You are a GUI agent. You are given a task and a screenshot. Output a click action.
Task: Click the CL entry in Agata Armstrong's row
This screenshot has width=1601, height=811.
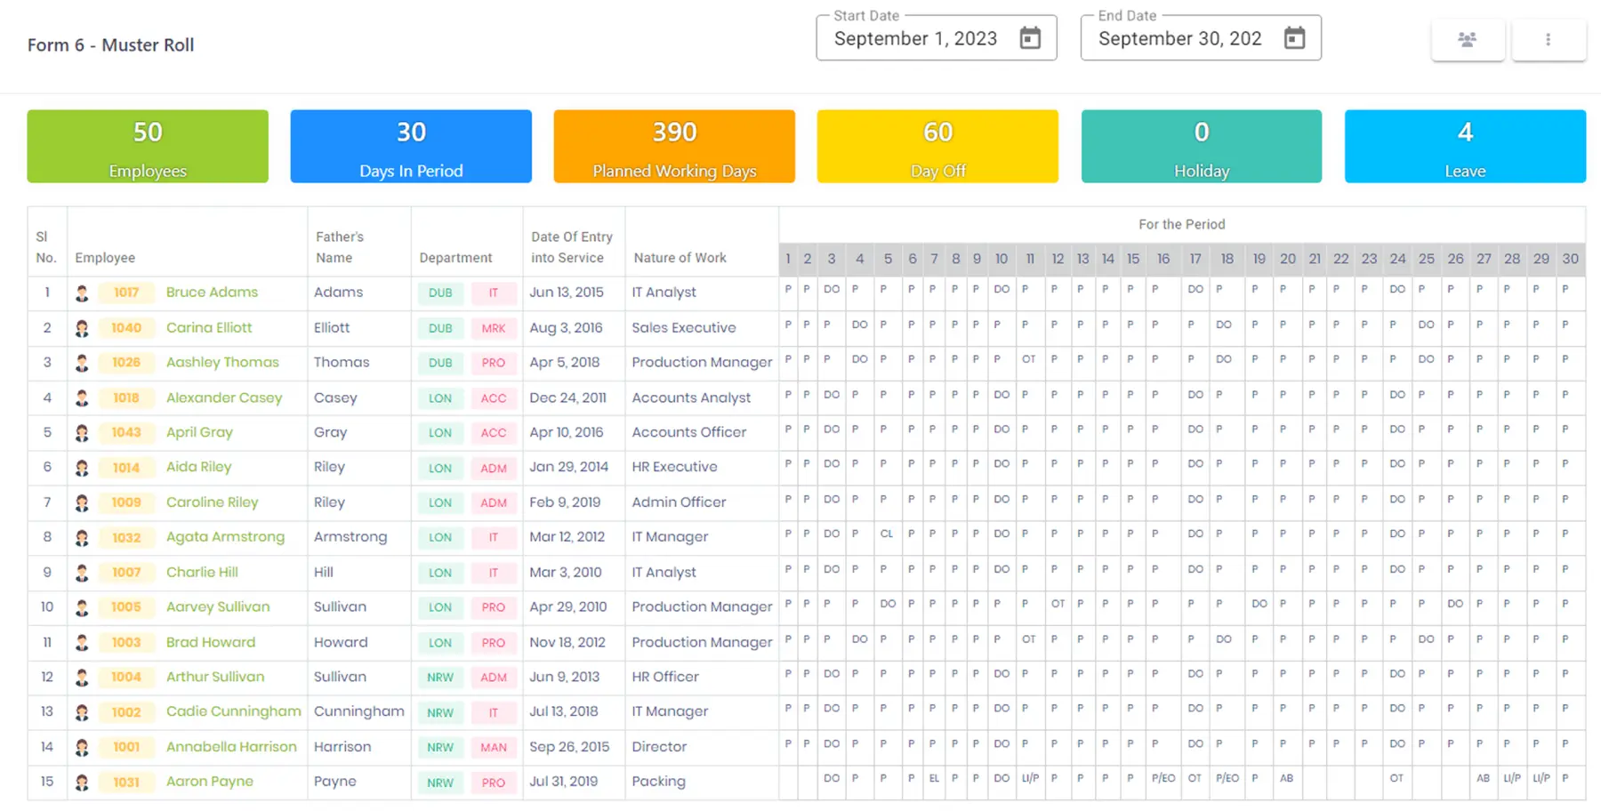tap(887, 534)
